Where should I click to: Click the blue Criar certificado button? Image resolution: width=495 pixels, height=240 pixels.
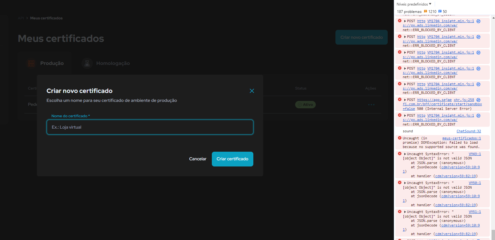(x=232, y=159)
